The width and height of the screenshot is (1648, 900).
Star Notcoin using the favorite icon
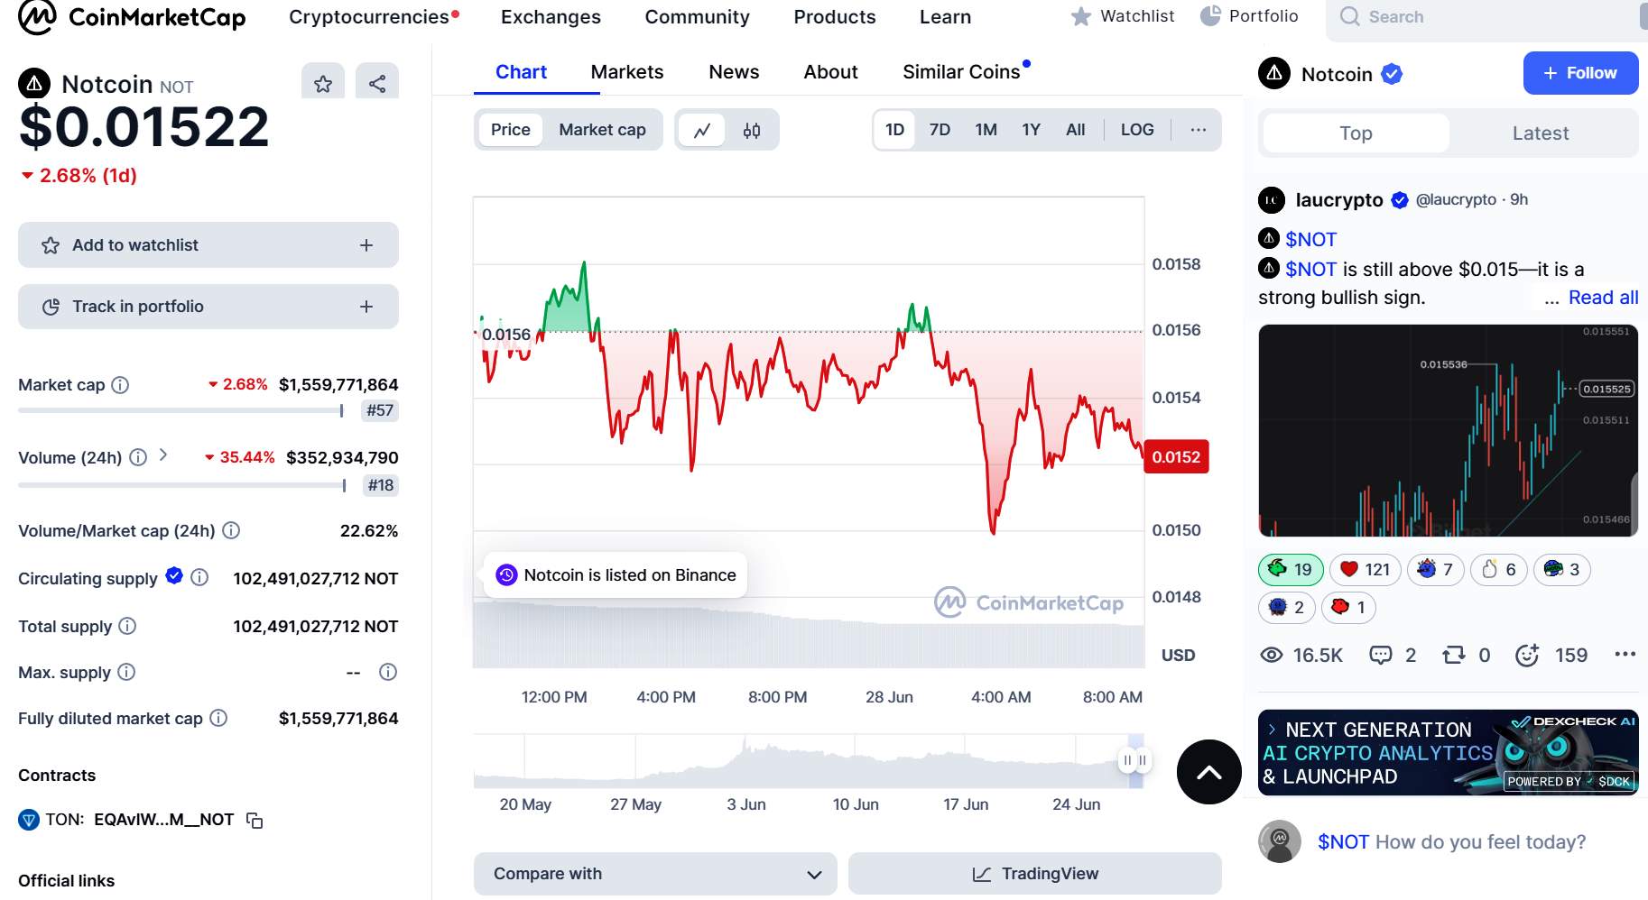[322, 81]
